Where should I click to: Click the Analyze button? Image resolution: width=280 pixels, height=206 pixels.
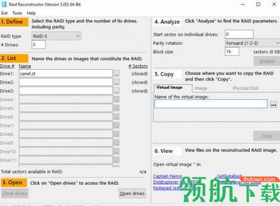click(267, 61)
